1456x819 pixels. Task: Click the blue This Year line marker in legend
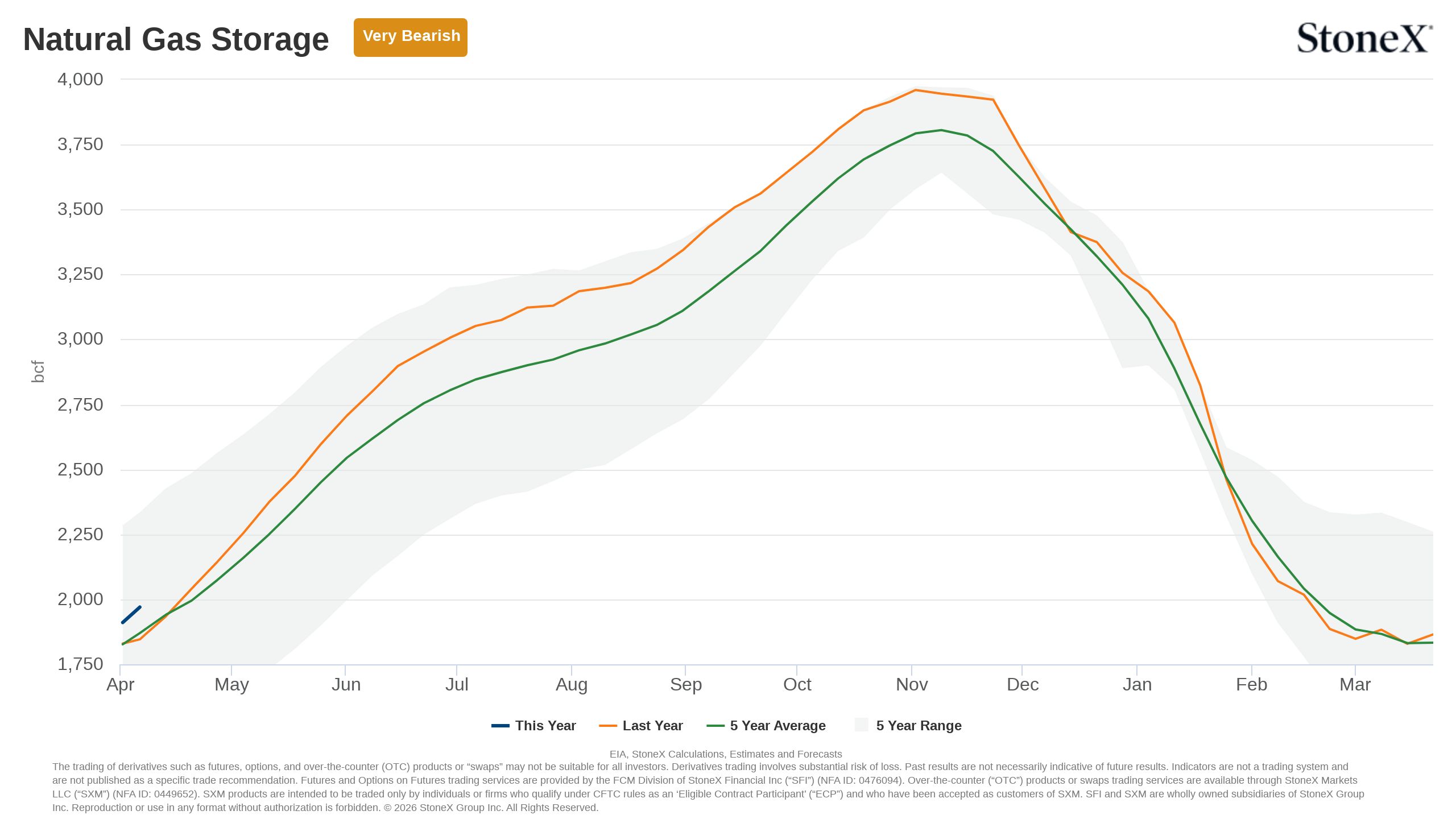[500, 726]
